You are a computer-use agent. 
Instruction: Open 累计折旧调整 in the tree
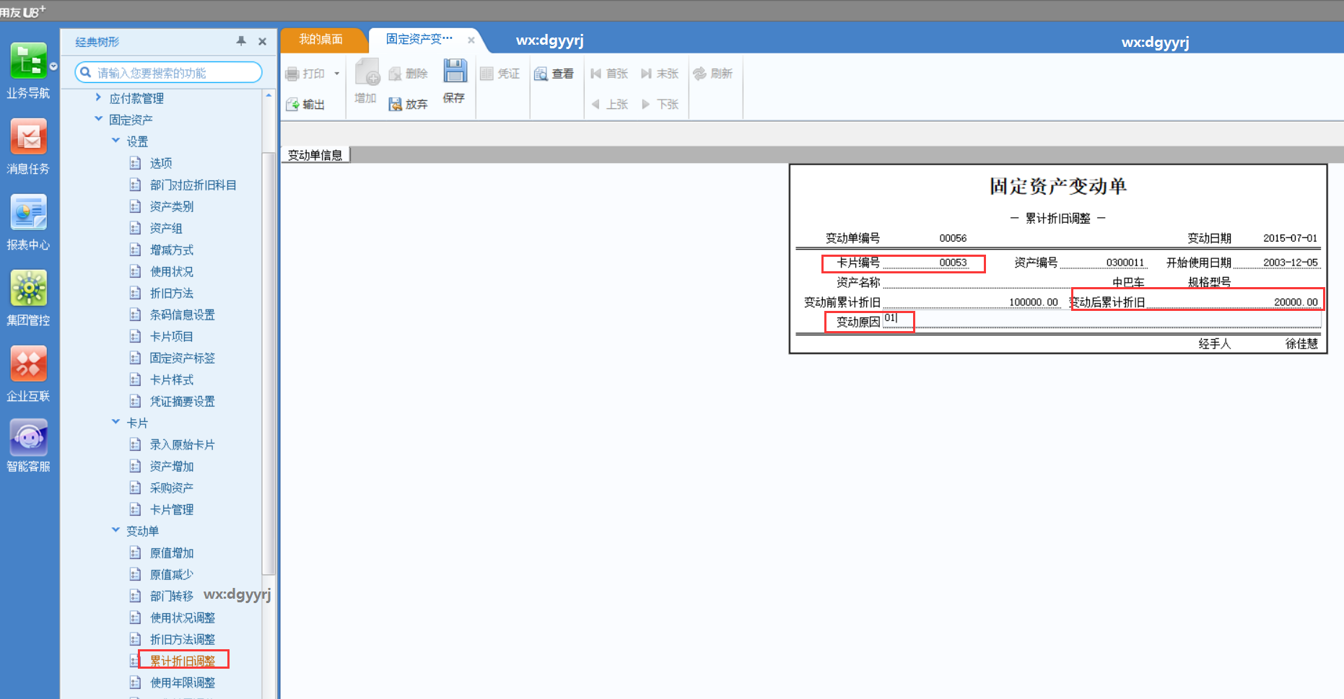(x=183, y=660)
